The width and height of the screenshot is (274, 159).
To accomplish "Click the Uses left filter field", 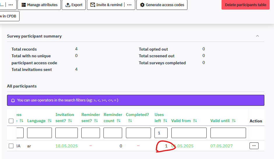I will 161,133.
